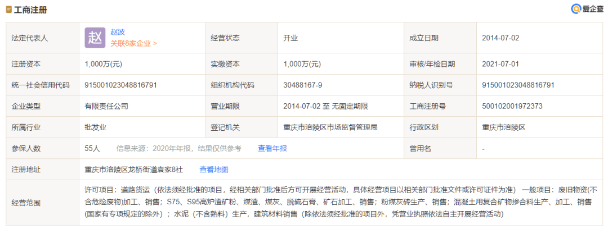
Task: Click the 经营范围 business scope description text
Action: (x=338, y=201)
